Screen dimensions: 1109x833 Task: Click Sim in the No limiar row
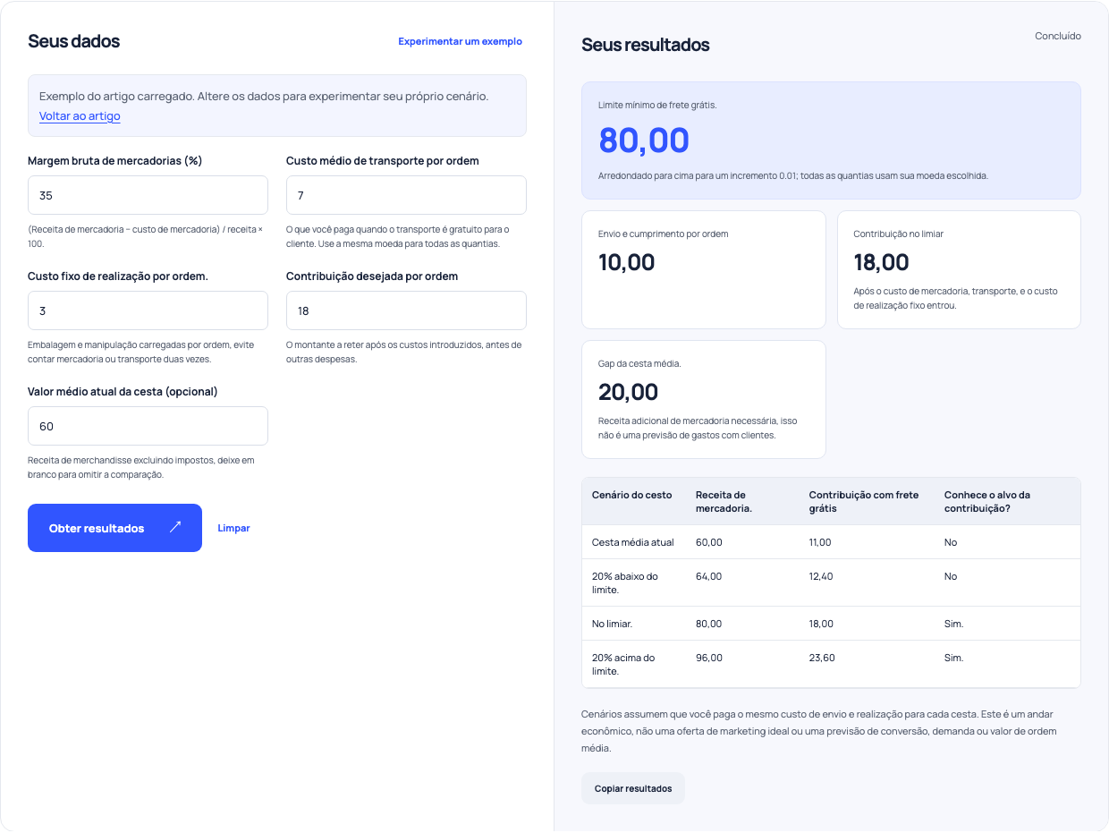(x=954, y=624)
